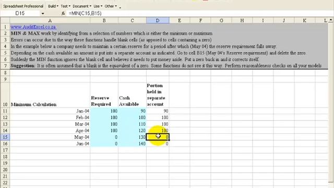Select column F header
This screenshot has width=334, height=188.
click(x=200, y=21)
